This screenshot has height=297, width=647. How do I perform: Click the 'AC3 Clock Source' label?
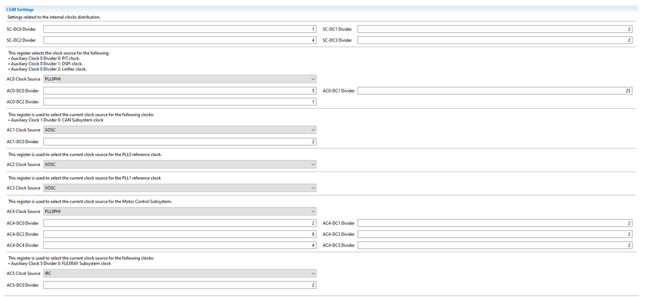click(23, 188)
